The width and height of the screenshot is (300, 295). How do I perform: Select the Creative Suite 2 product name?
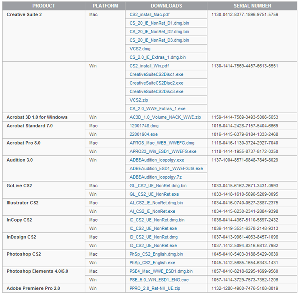coord(24,14)
